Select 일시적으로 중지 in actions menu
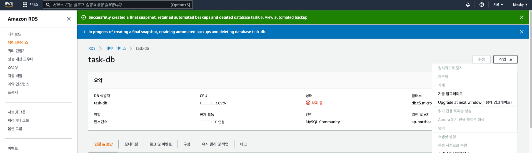Image resolution: width=532 pixels, height=153 pixels. [475, 68]
